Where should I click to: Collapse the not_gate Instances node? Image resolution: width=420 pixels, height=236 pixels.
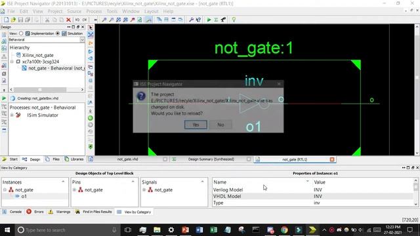point(5,189)
